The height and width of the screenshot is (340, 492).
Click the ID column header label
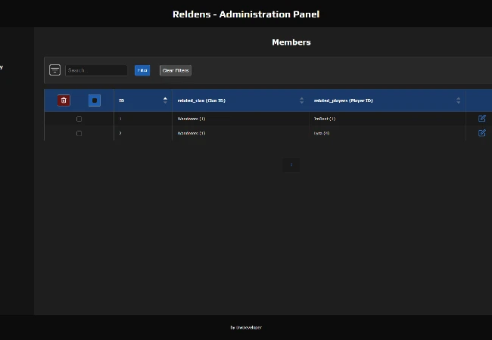[x=122, y=100]
